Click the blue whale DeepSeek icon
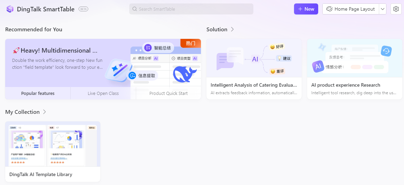This screenshot has width=404, height=185. (x=184, y=74)
